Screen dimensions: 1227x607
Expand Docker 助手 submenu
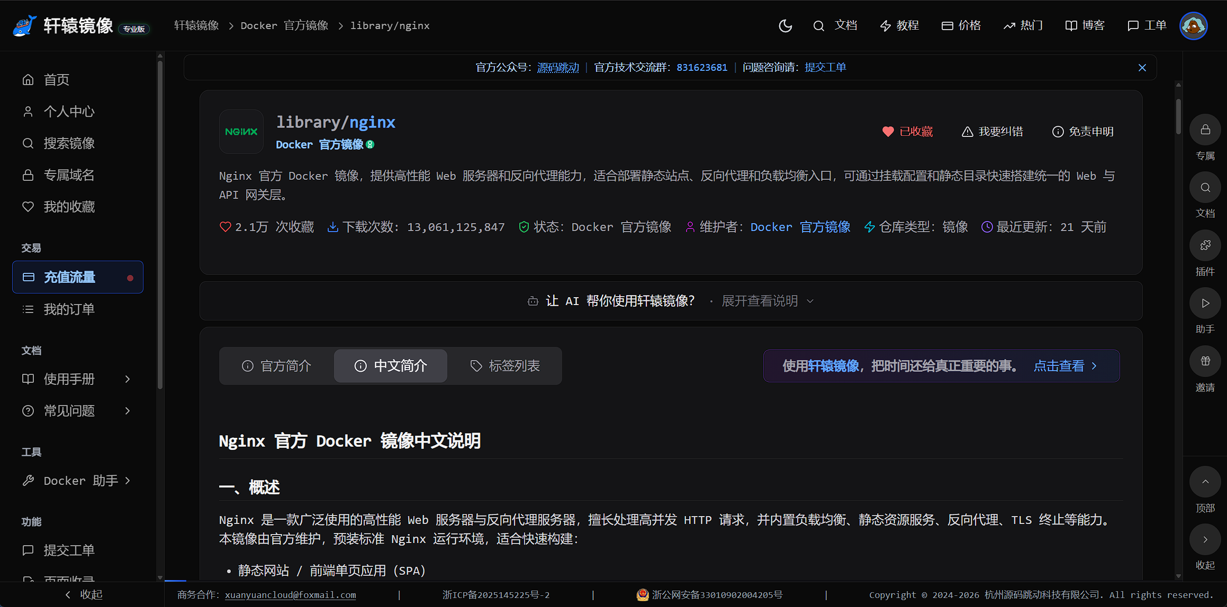pyautogui.click(x=78, y=481)
